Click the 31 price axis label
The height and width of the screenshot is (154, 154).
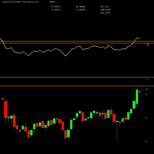point(146,90)
